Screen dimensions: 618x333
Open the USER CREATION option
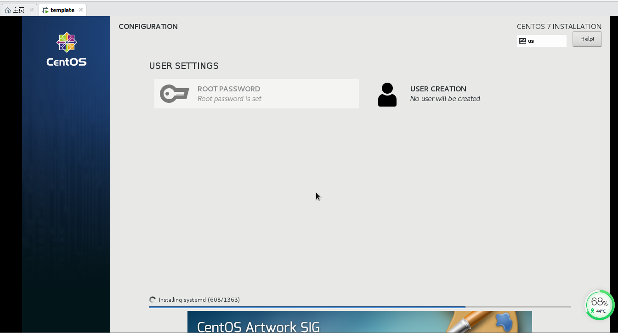click(x=438, y=89)
